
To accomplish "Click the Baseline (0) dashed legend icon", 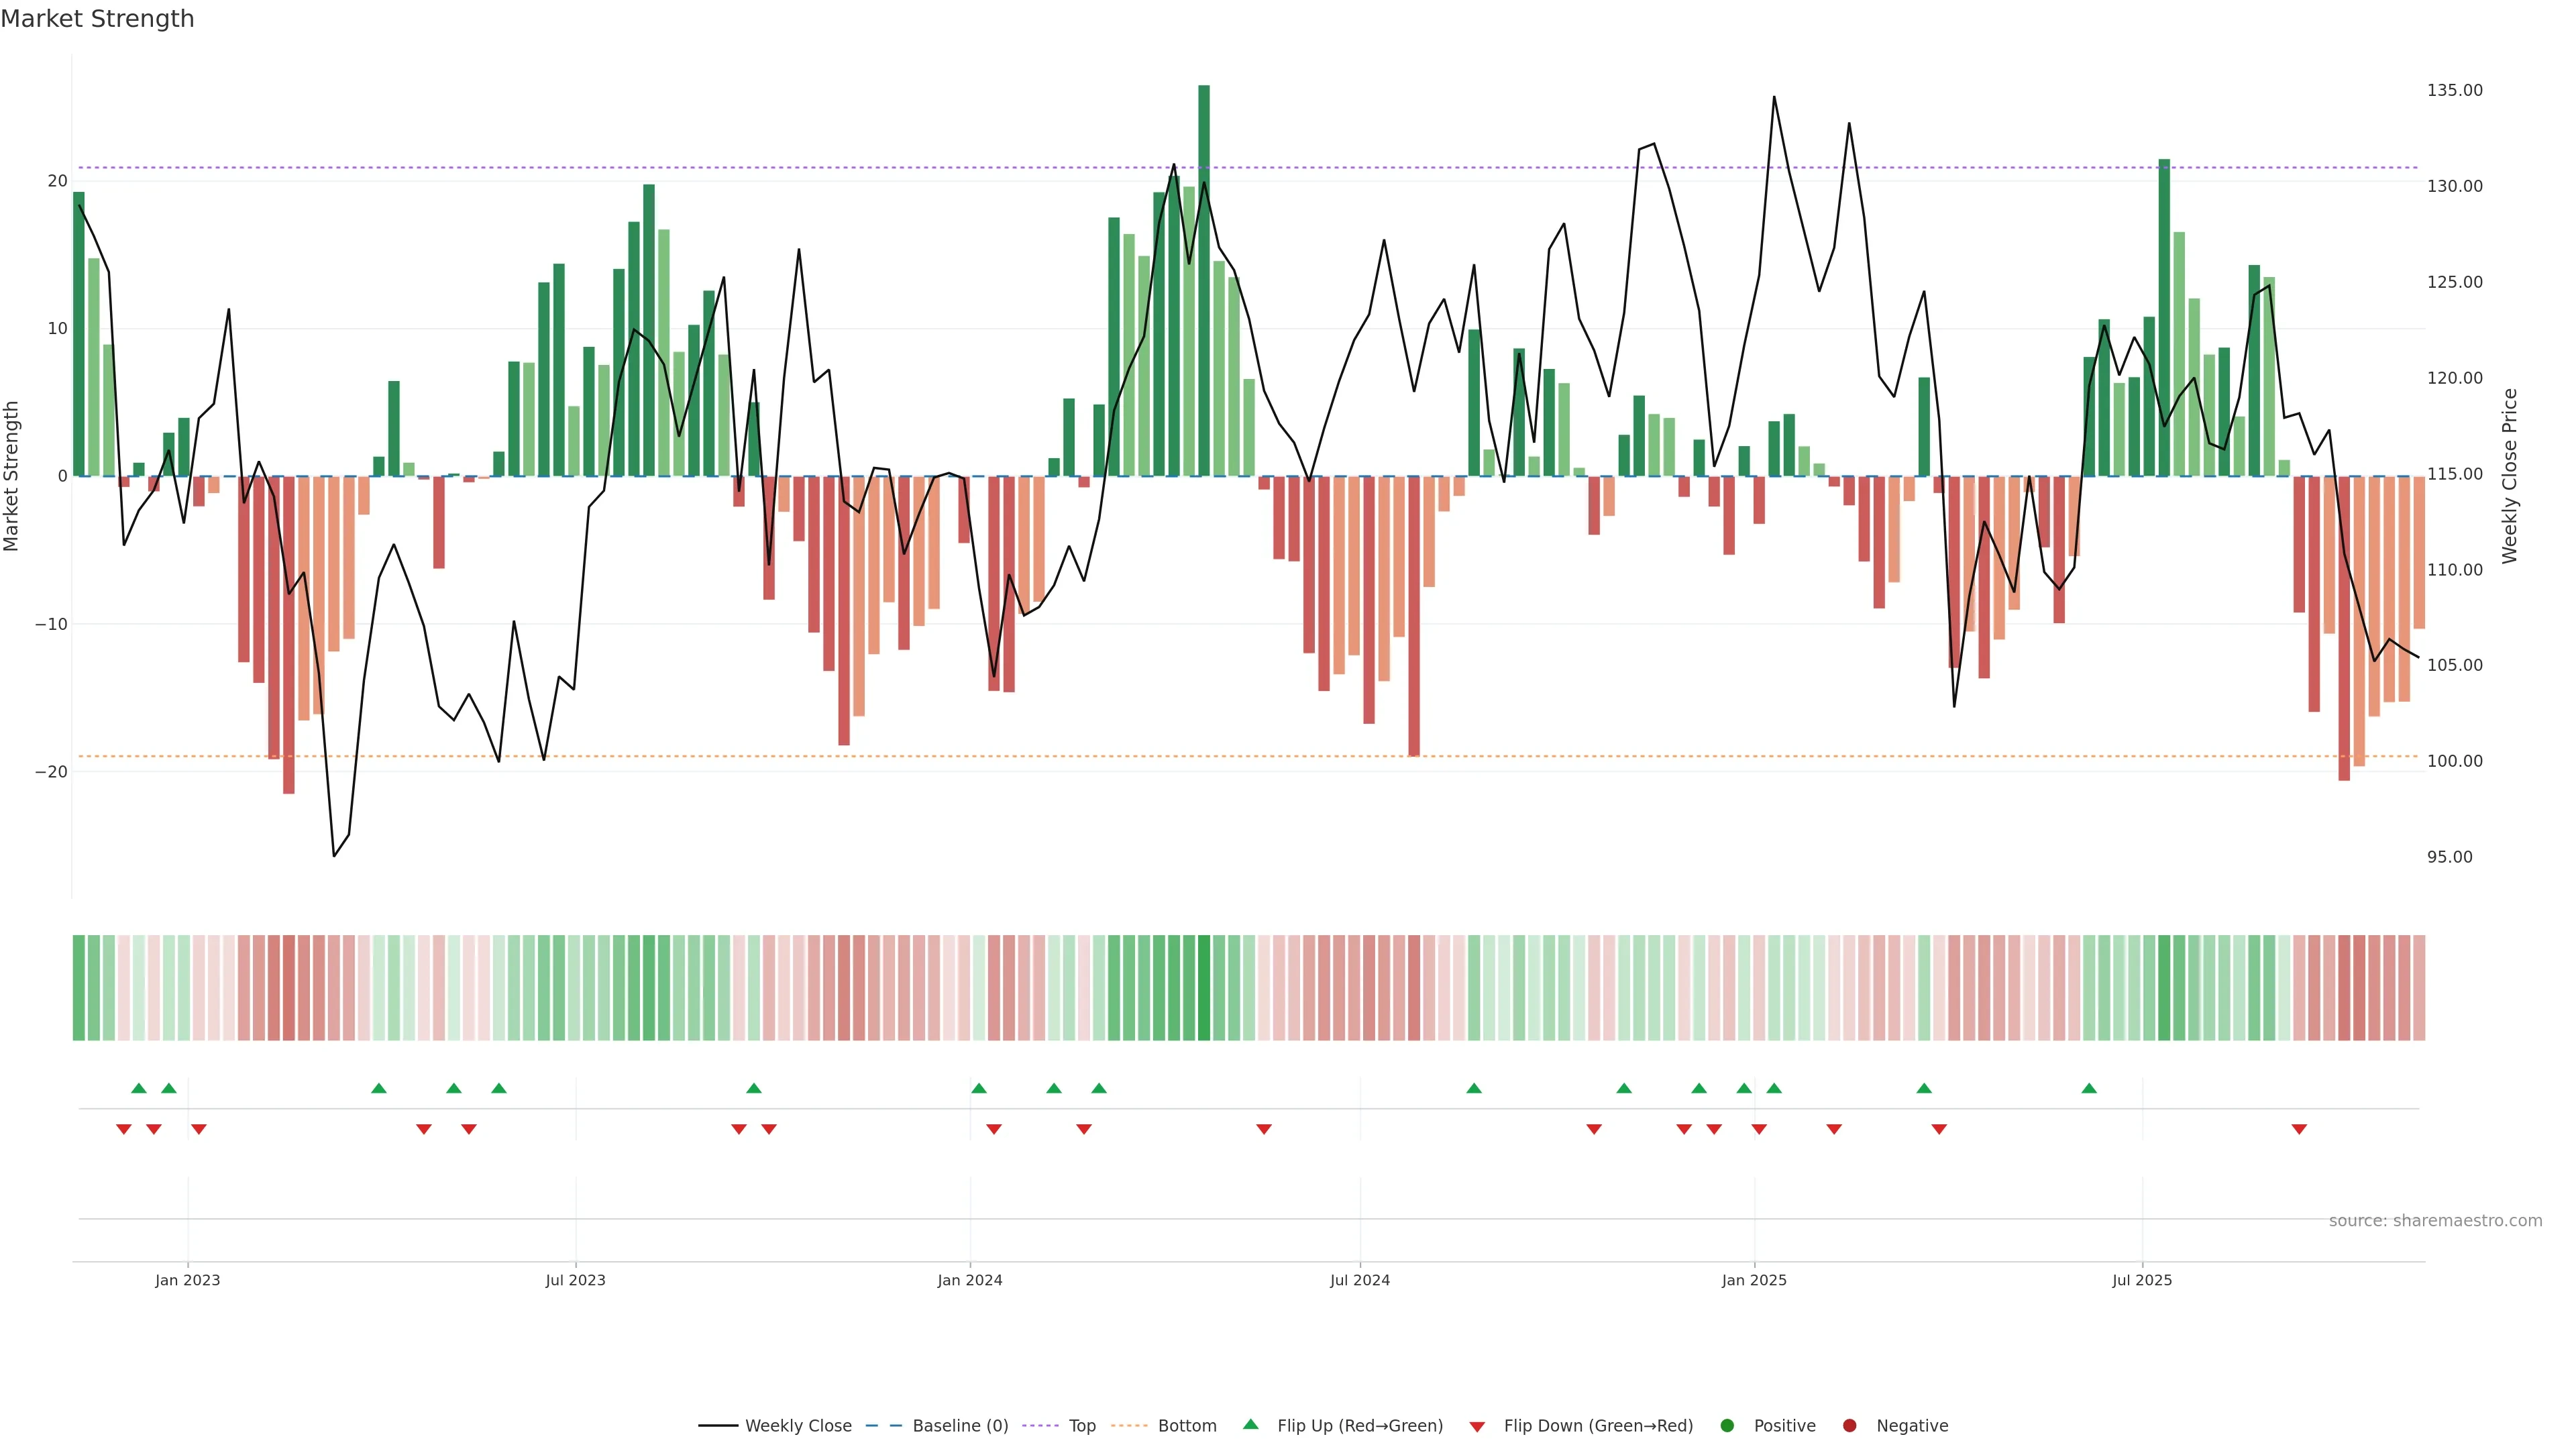I will pyautogui.click(x=884, y=1426).
